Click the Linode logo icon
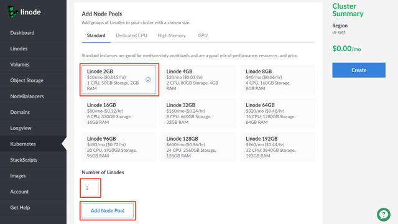 [x=12, y=12]
